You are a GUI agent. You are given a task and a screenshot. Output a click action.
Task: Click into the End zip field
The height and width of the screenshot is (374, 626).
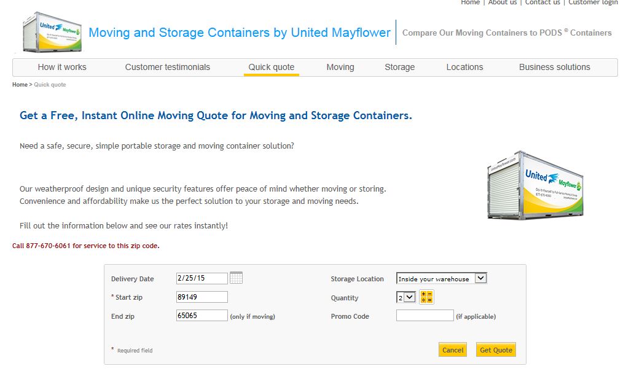click(201, 315)
